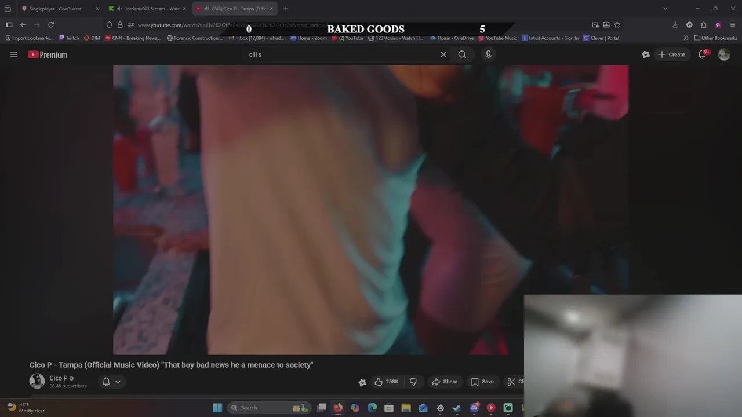Open the account avatar menu
The width and height of the screenshot is (742, 417).
pyautogui.click(x=724, y=54)
